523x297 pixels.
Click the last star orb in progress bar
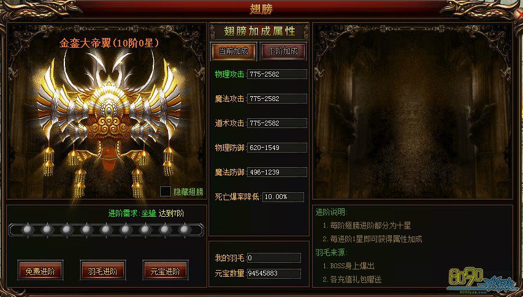[x=185, y=230]
